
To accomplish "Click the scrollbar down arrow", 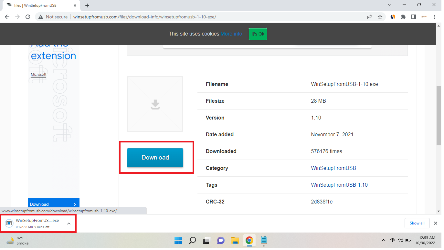I will [439, 211].
